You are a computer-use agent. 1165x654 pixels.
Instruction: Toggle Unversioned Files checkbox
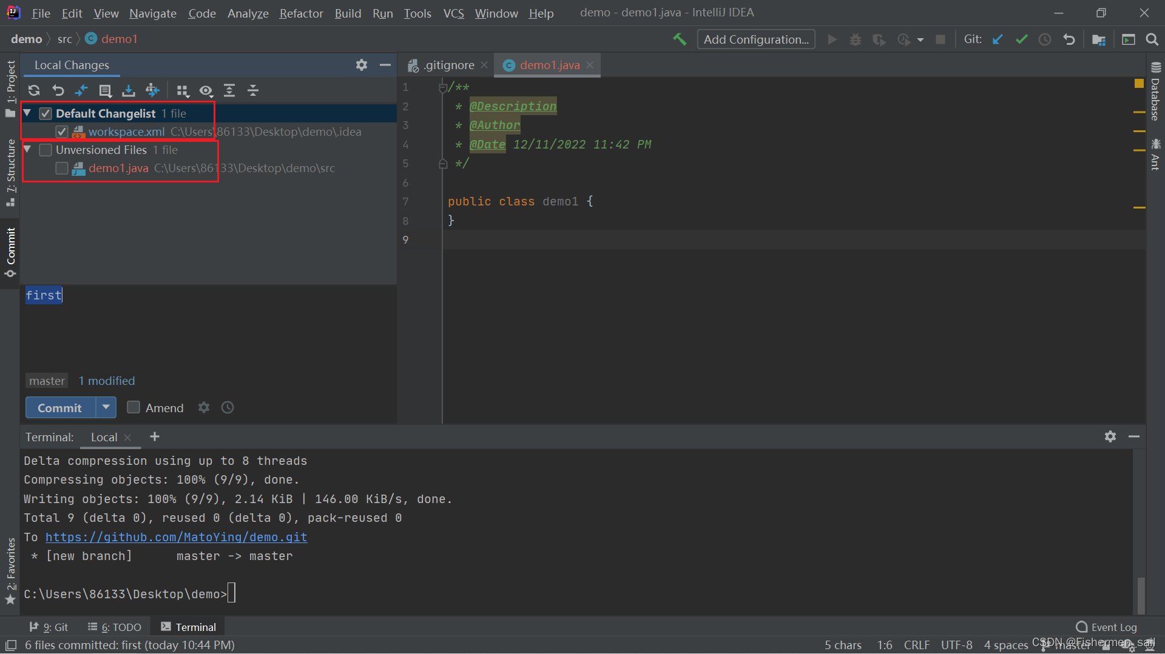(46, 150)
